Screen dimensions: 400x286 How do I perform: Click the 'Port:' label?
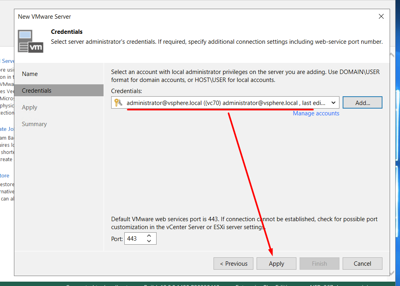117,239
